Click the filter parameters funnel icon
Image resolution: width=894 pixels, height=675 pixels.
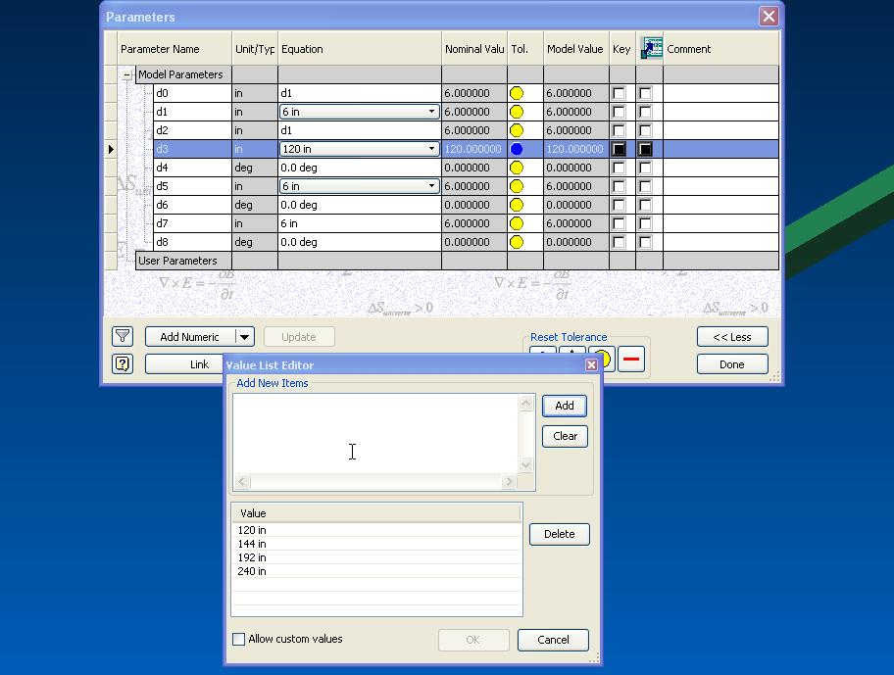click(x=122, y=335)
